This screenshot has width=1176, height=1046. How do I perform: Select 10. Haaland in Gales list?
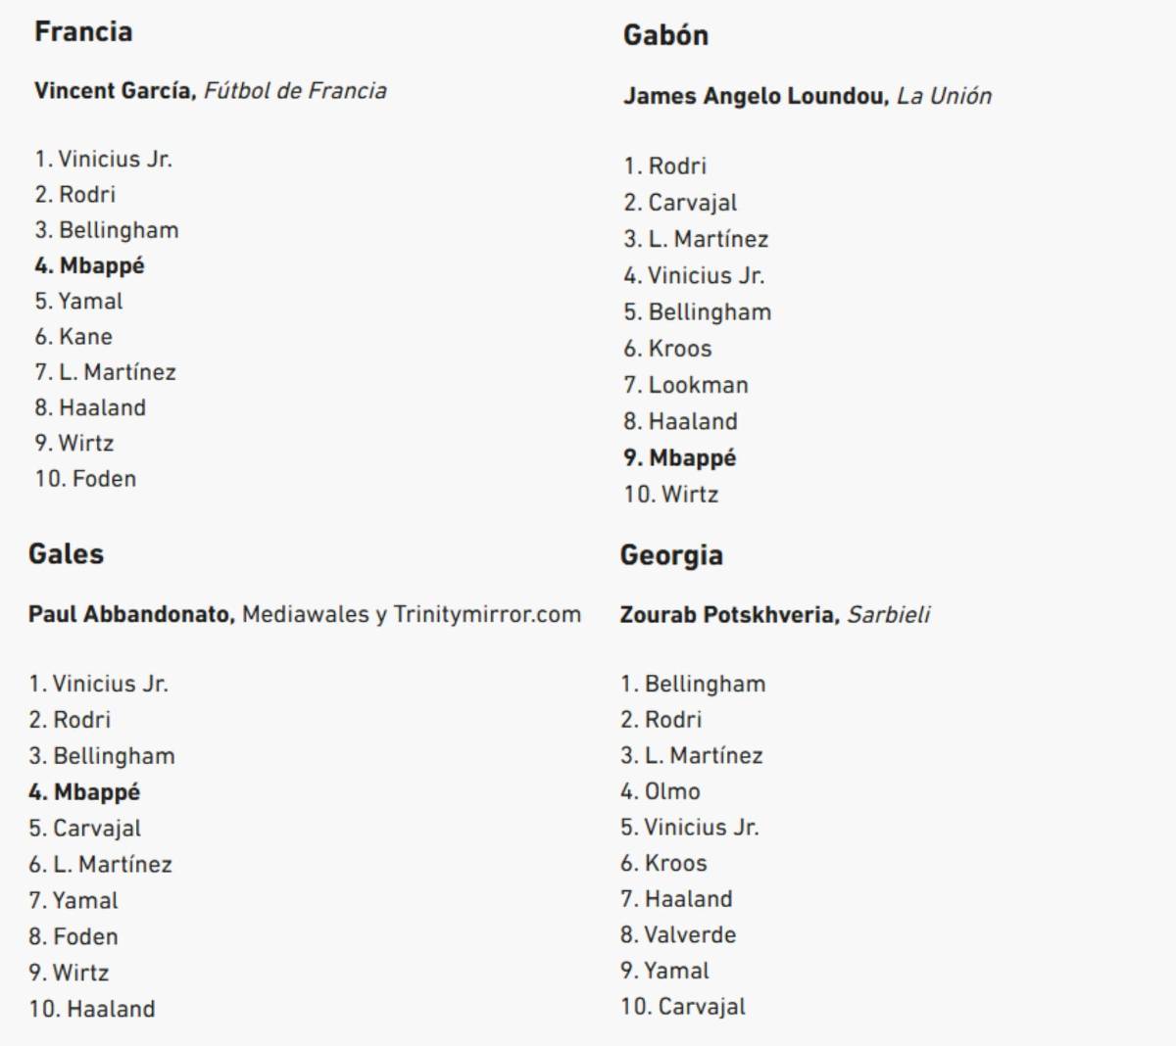92,1009
